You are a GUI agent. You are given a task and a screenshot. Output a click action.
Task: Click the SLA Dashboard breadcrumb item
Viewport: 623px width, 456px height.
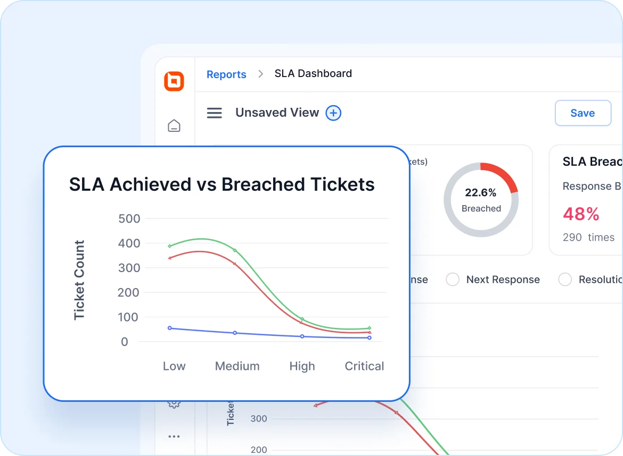tap(313, 73)
